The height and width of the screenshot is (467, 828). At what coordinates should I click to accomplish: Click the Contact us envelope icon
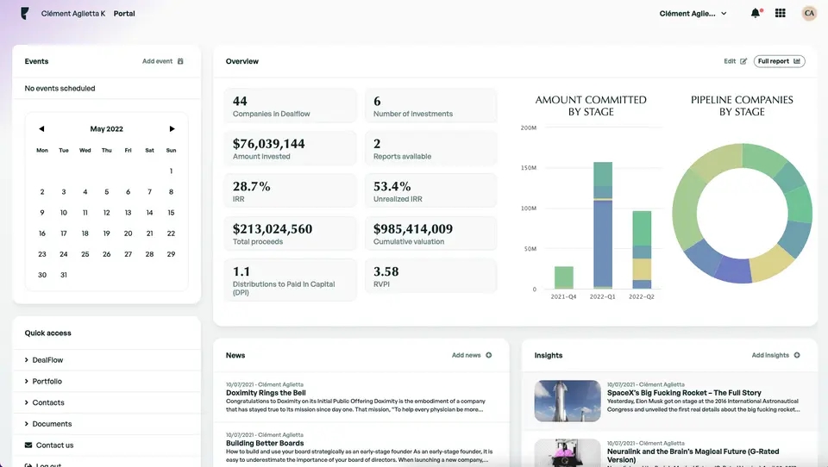click(x=28, y=445)
